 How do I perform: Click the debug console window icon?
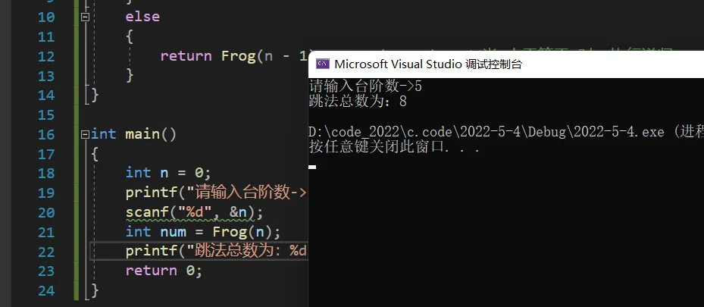pyautogui.click(x=322, y=64)
